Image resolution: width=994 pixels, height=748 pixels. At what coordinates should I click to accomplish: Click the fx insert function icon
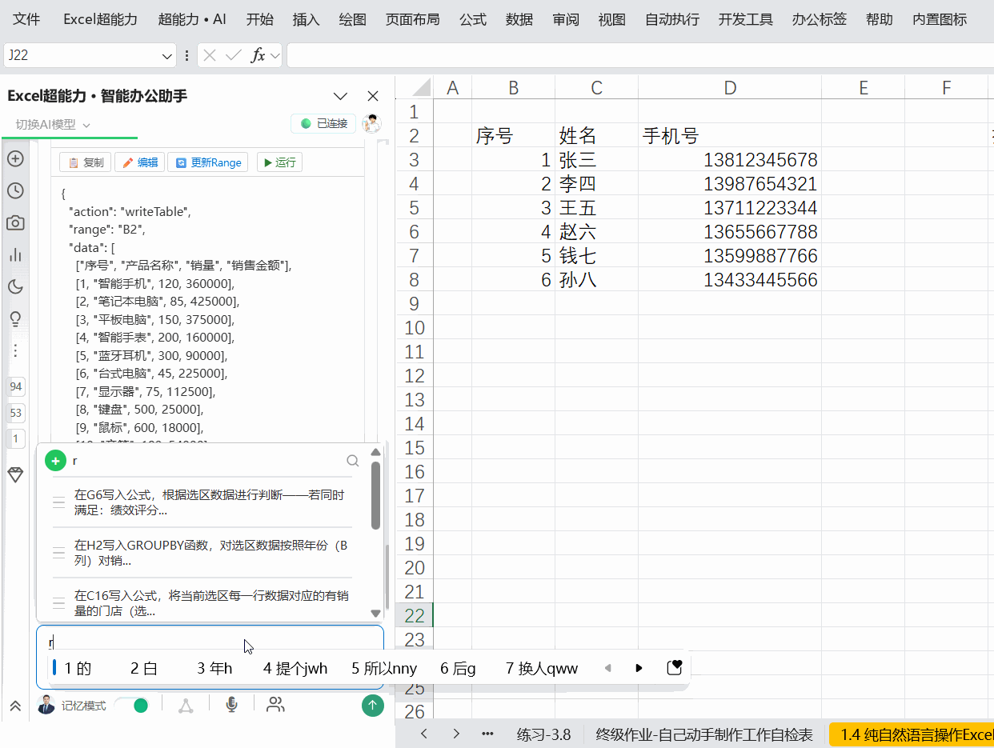[258, 55]
